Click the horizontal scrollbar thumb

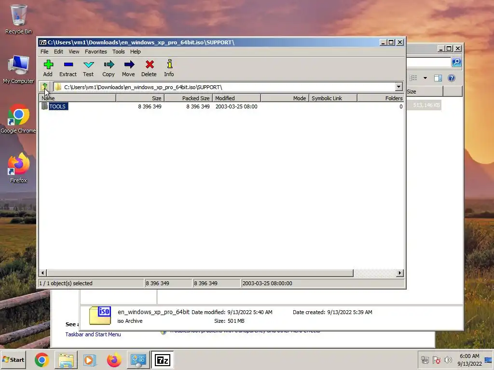200,273
